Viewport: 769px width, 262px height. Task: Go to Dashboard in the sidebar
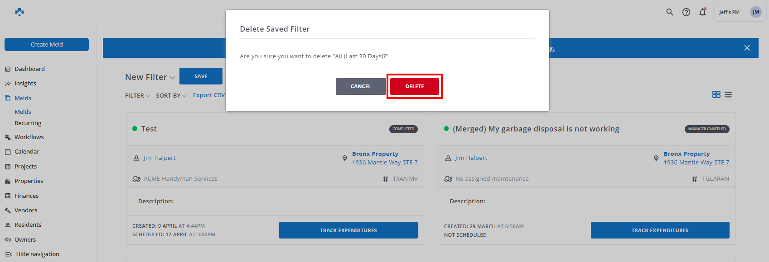point(29,69)
